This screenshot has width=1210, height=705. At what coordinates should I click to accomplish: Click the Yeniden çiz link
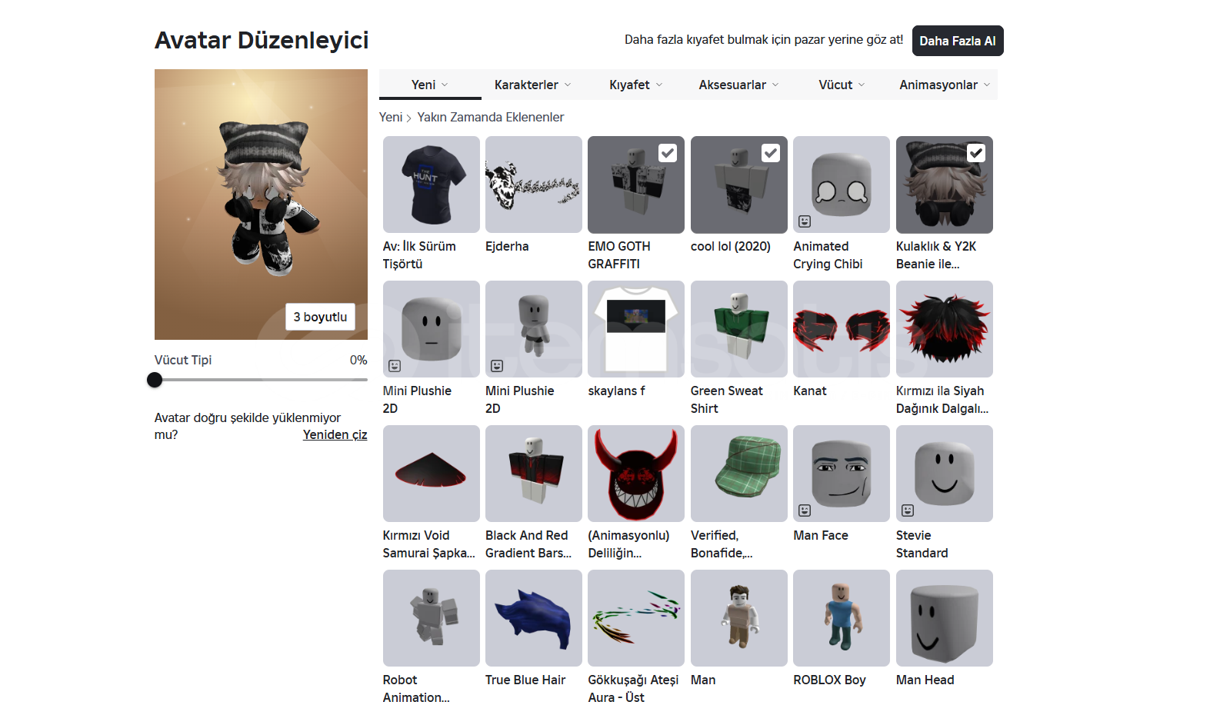click(x=335, y=434)
